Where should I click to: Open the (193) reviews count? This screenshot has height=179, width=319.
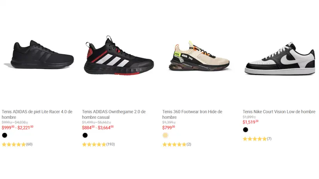pos(110,145)
